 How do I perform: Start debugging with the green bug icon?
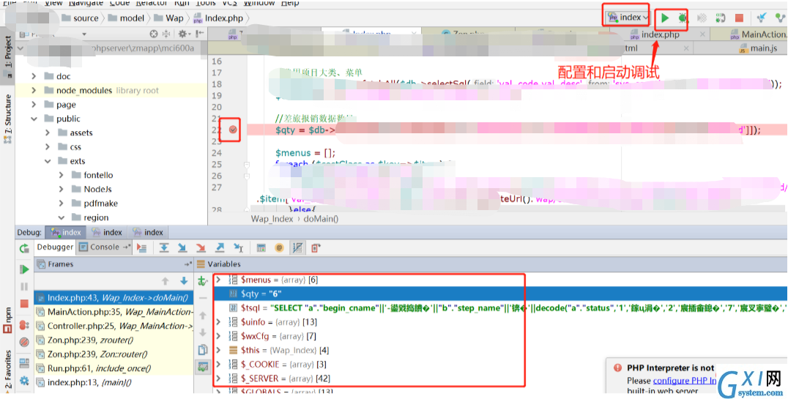click(683, 18)
